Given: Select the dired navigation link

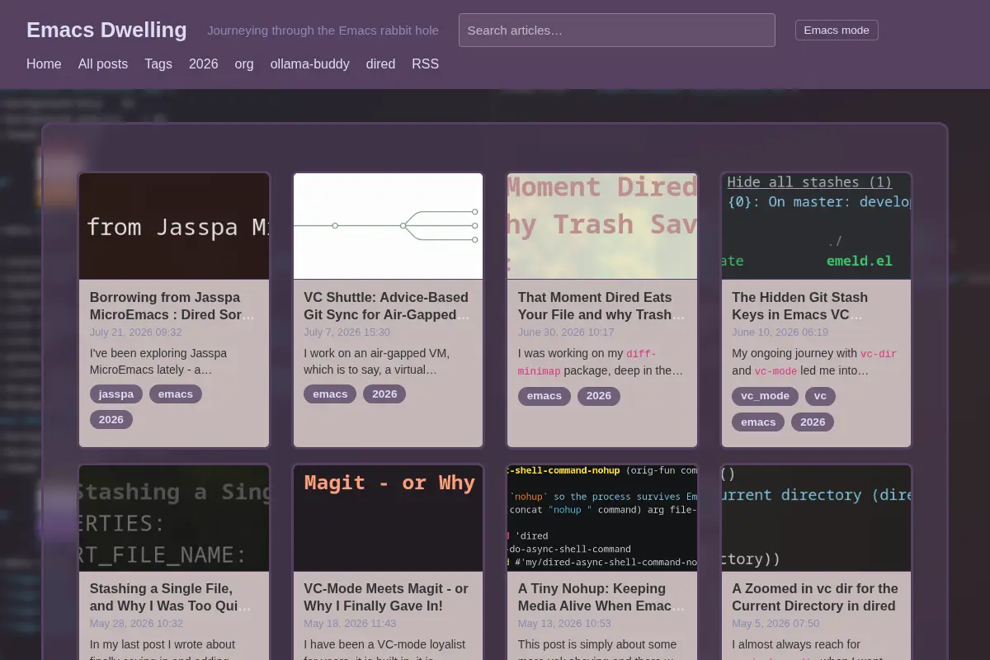Looking at the screenshot, I should tap(380, 64).
